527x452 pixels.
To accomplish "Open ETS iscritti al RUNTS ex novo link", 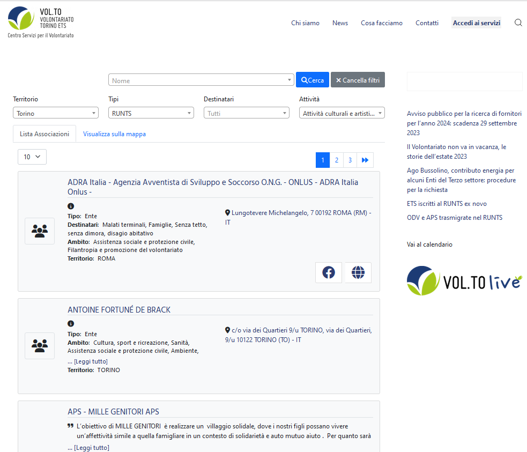I will click(x=447, y=204).
